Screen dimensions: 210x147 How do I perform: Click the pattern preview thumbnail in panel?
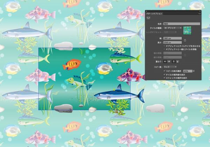[187, 30]
